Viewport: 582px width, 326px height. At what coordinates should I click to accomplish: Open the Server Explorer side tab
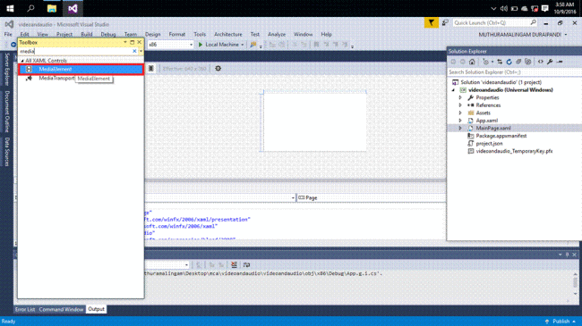pyautogui.click(x=7, y=69)
